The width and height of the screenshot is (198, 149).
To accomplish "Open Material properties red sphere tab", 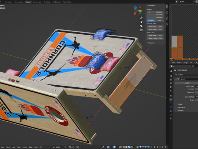I will [171, 118].
